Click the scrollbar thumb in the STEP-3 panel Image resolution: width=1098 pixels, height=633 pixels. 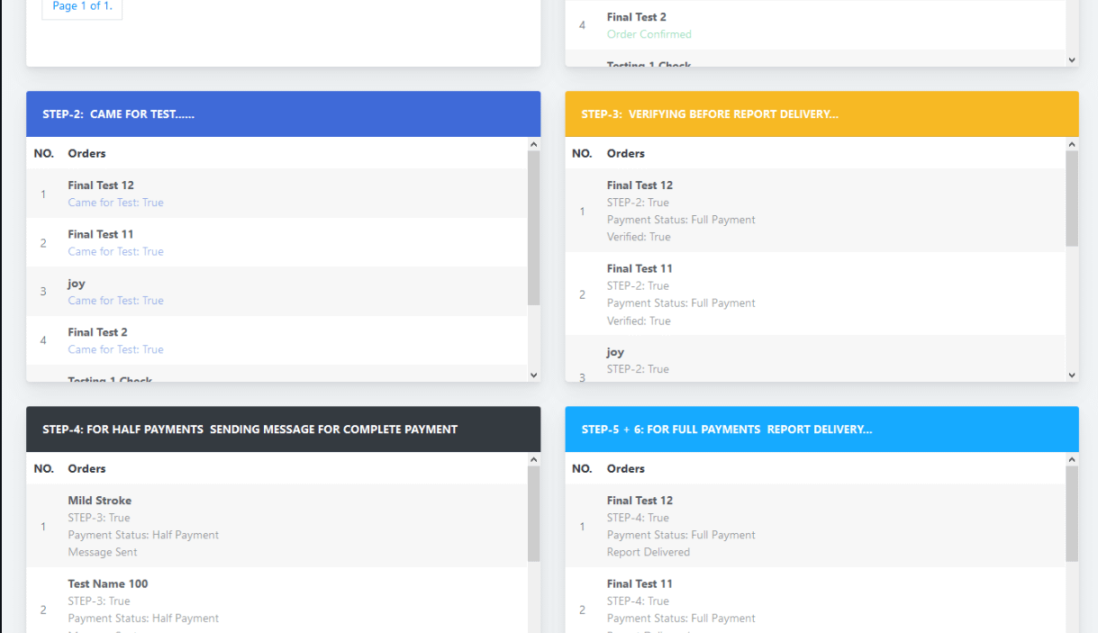(1072, 198)
